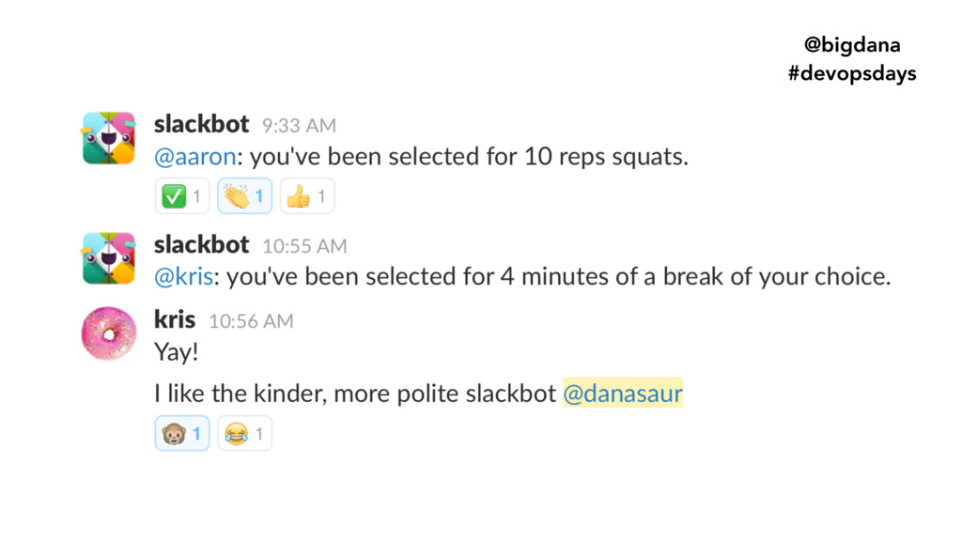The image size is (962, 541).
Task: Open kris's pink donut avatar
Action: point(109,333)
